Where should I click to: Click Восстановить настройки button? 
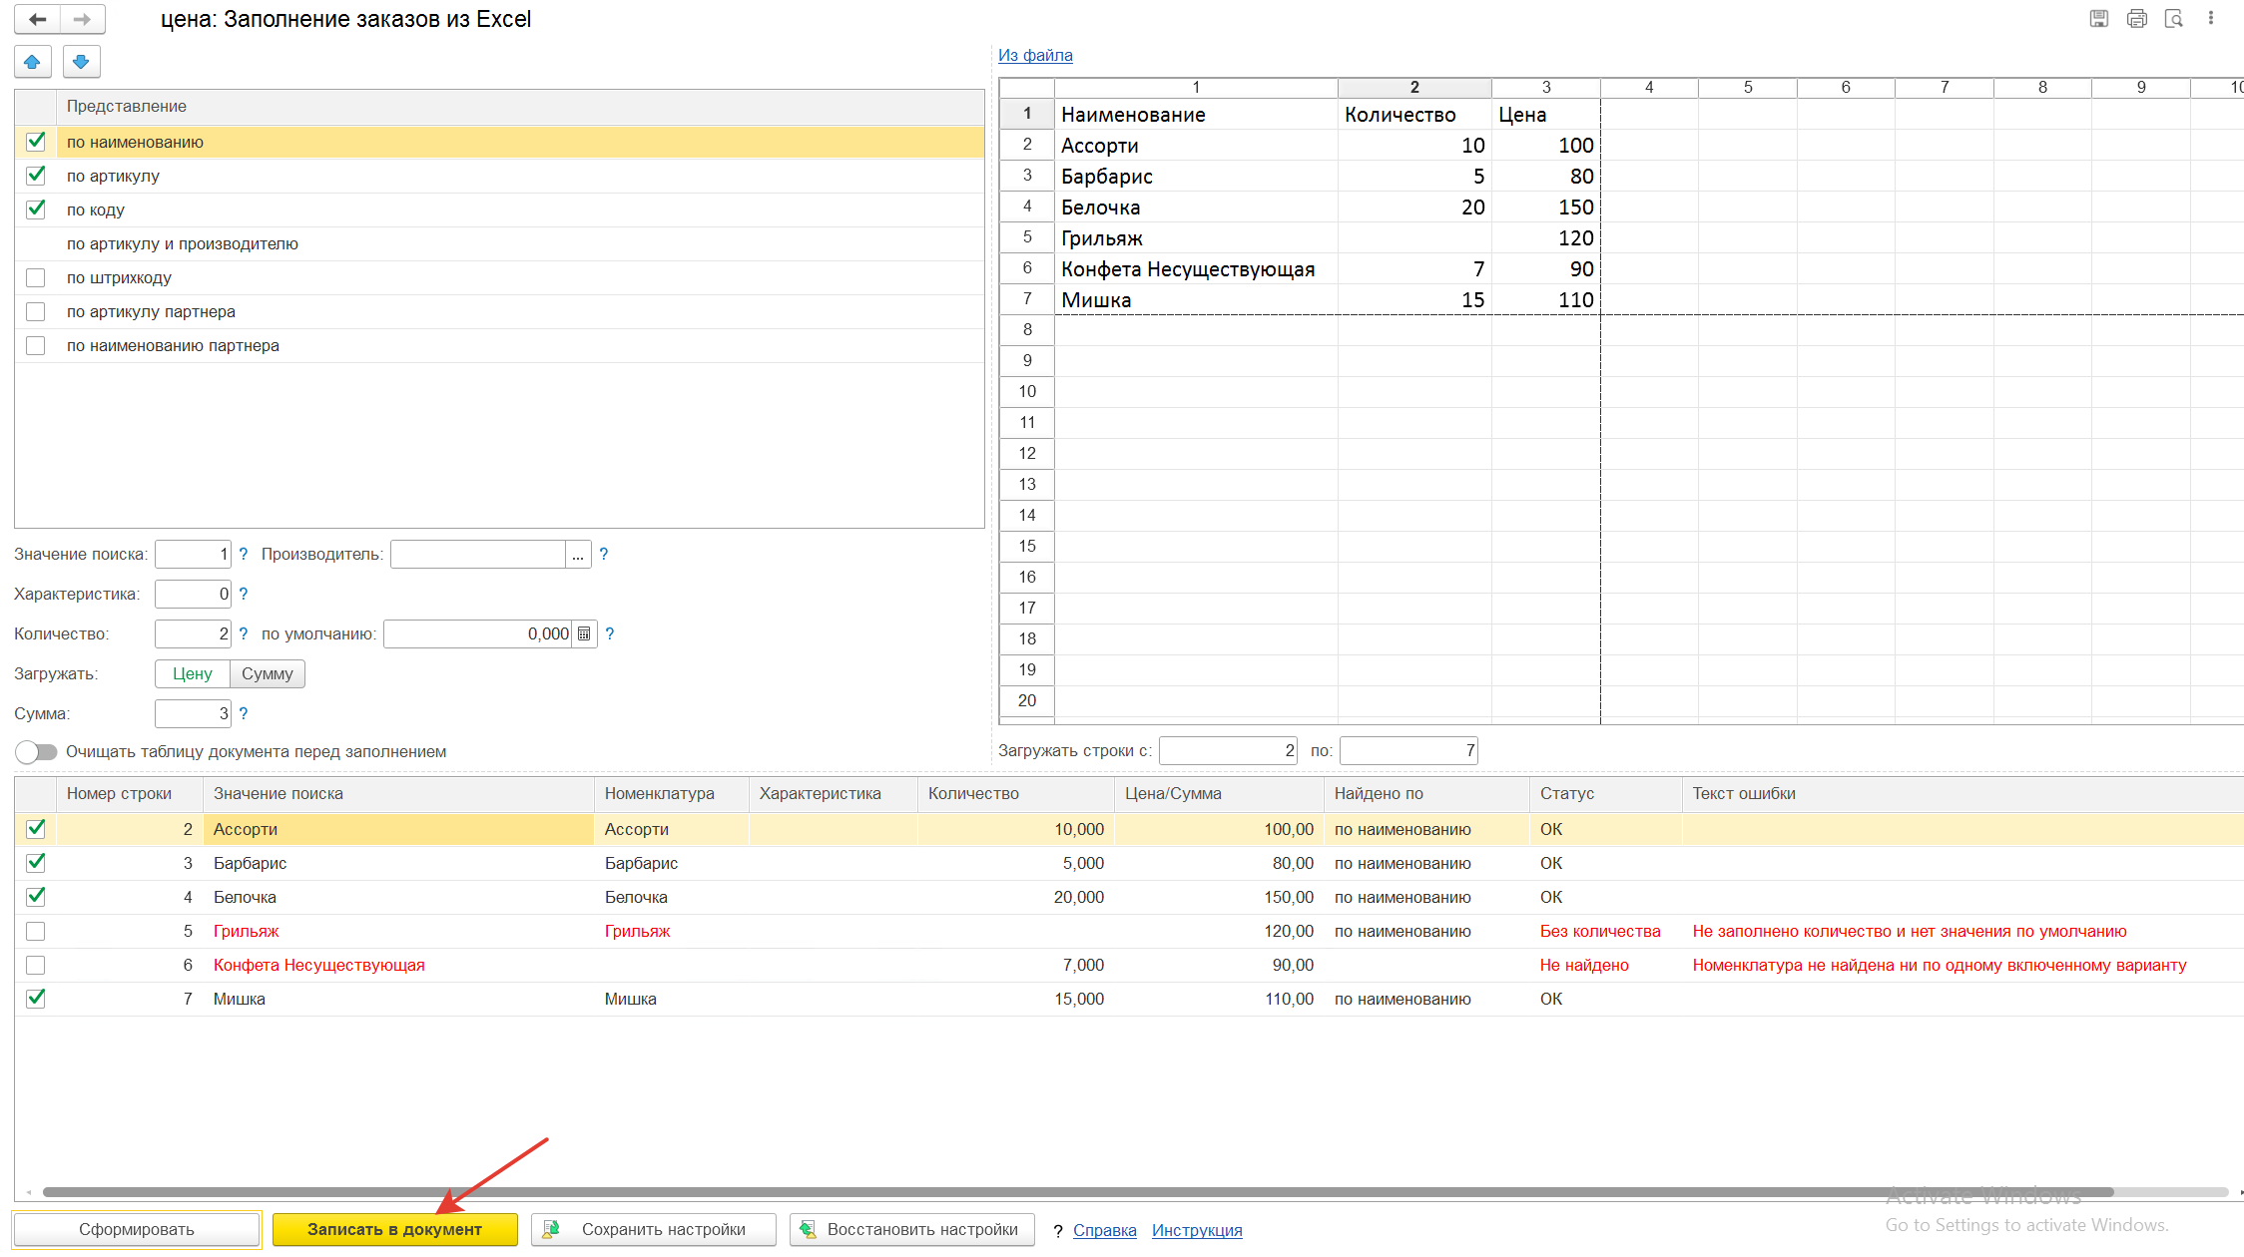(x=911, y=1229)
